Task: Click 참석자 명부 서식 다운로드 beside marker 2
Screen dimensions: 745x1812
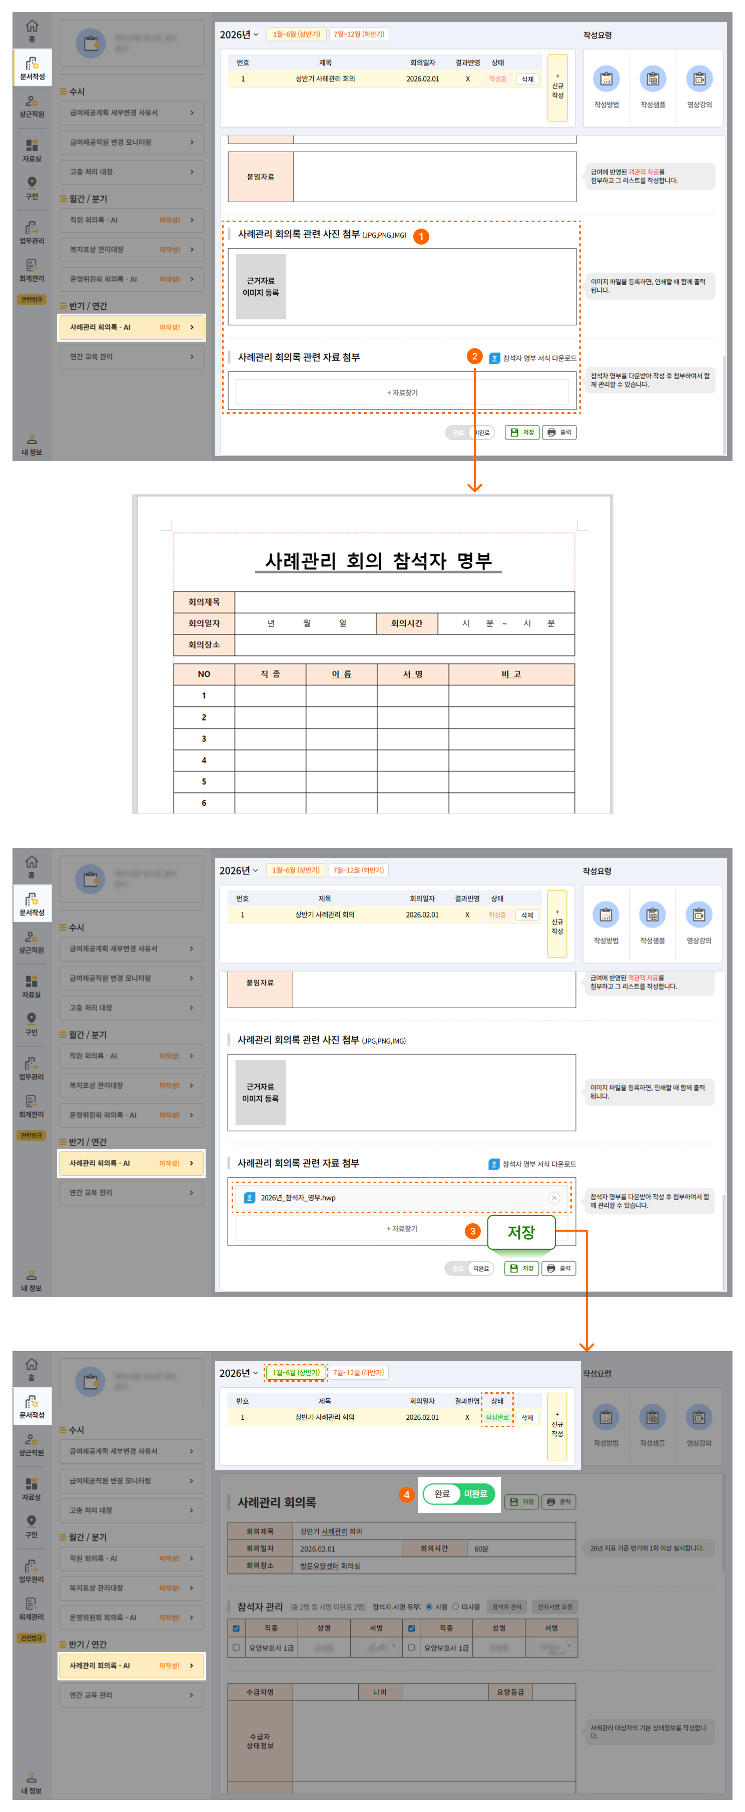Action: [532, 358]
